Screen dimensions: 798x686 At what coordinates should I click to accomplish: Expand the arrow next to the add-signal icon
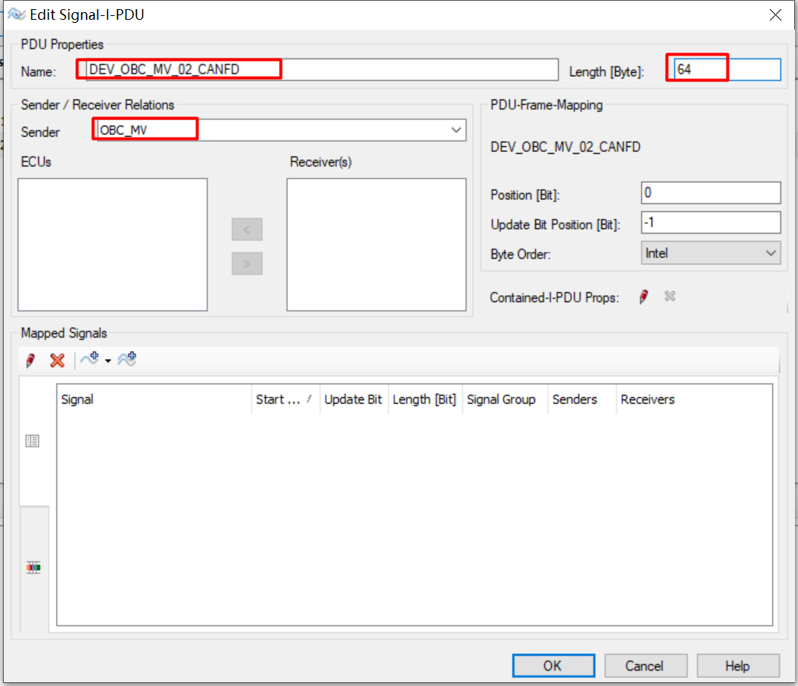tap(107, 361)
